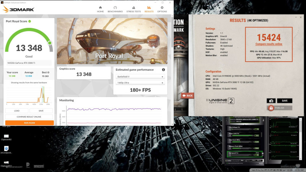306x172 pixels.
Task: Click the SAVE button in 3DMark
Action: 41,110
